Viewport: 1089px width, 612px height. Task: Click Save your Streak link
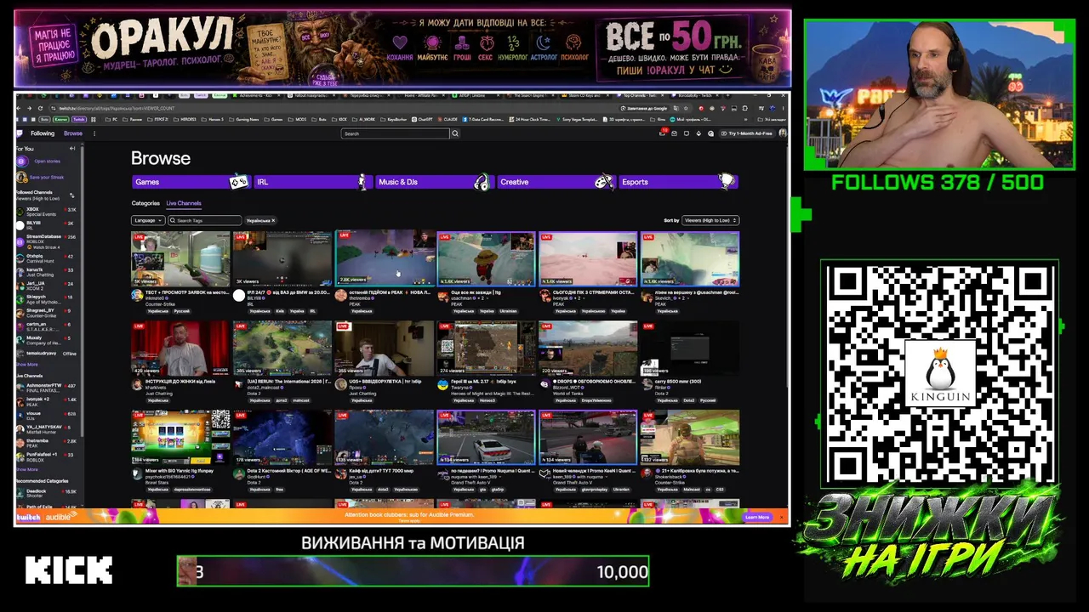[46, 178]
